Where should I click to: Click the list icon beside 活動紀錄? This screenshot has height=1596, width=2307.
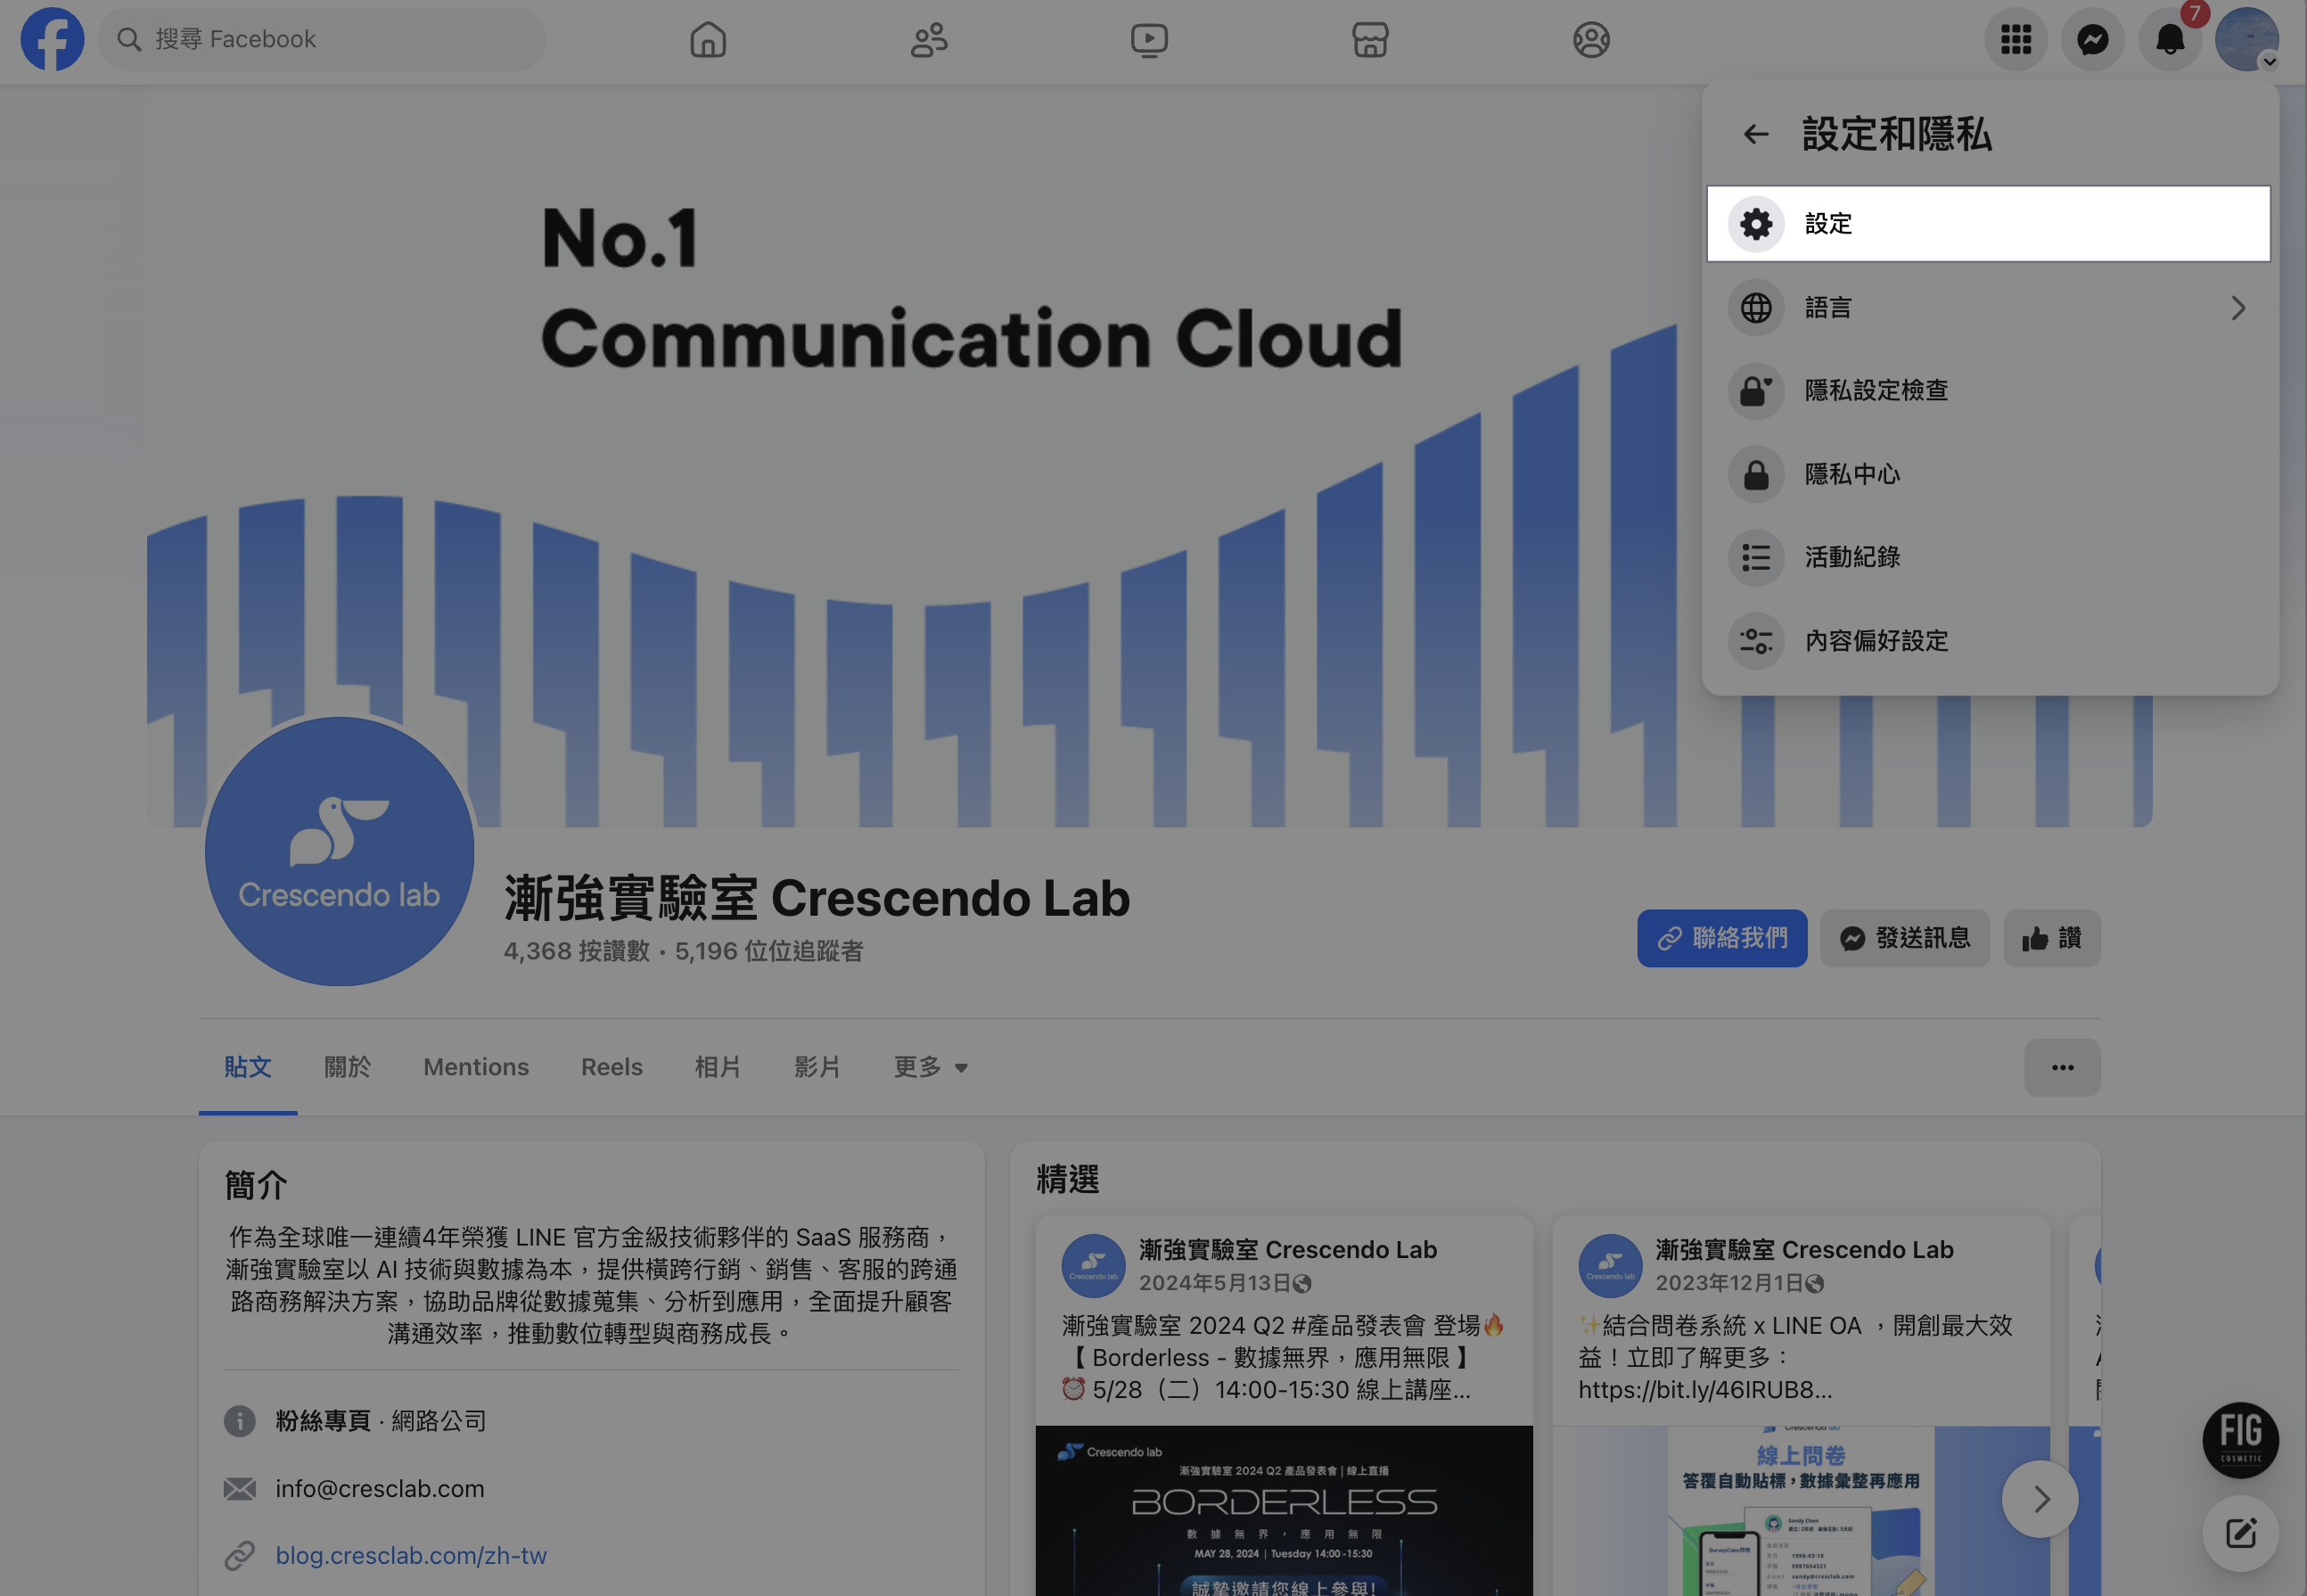(x=1756, y=558)
